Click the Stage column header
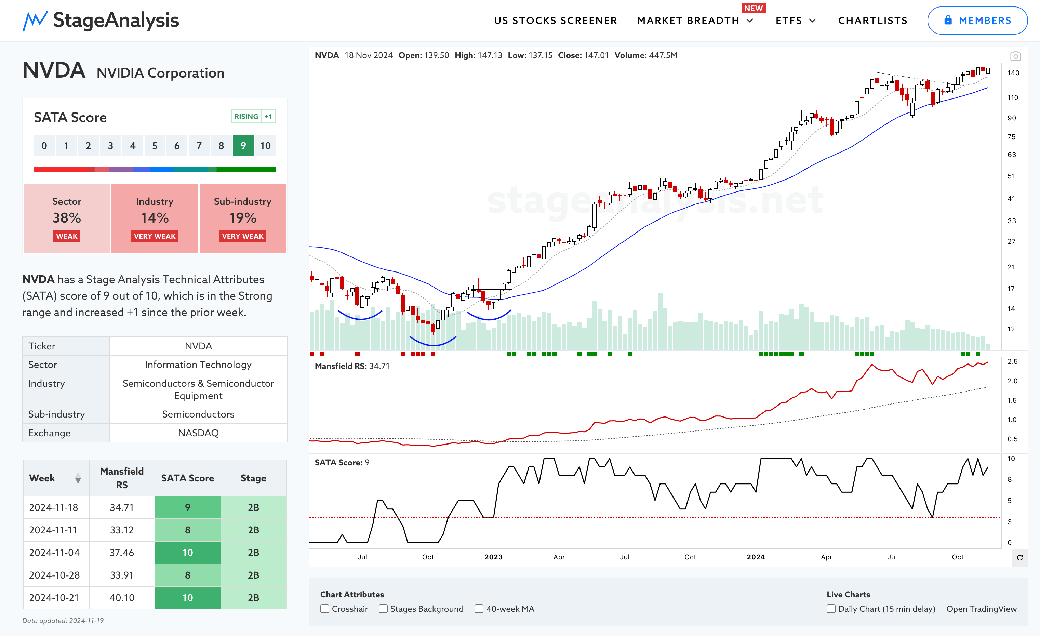Screen dimensions: 1040x636 (x=253, y=478)
